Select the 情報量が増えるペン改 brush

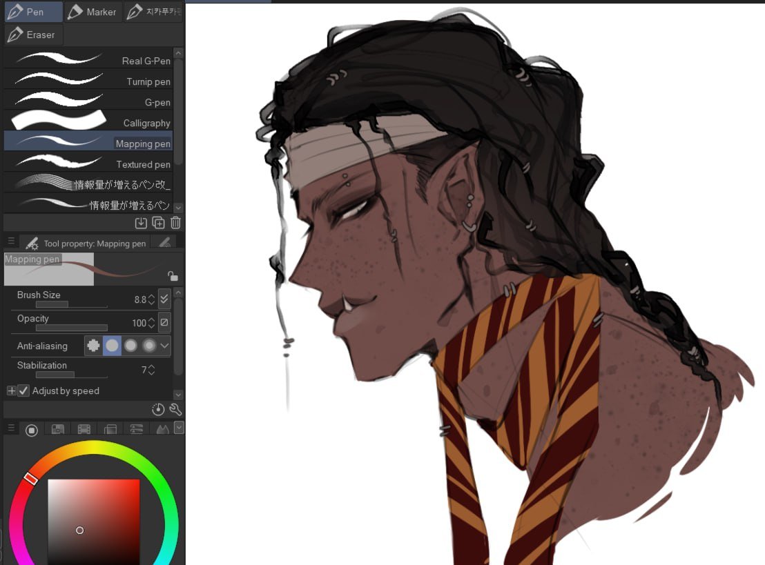click(88, 184)
